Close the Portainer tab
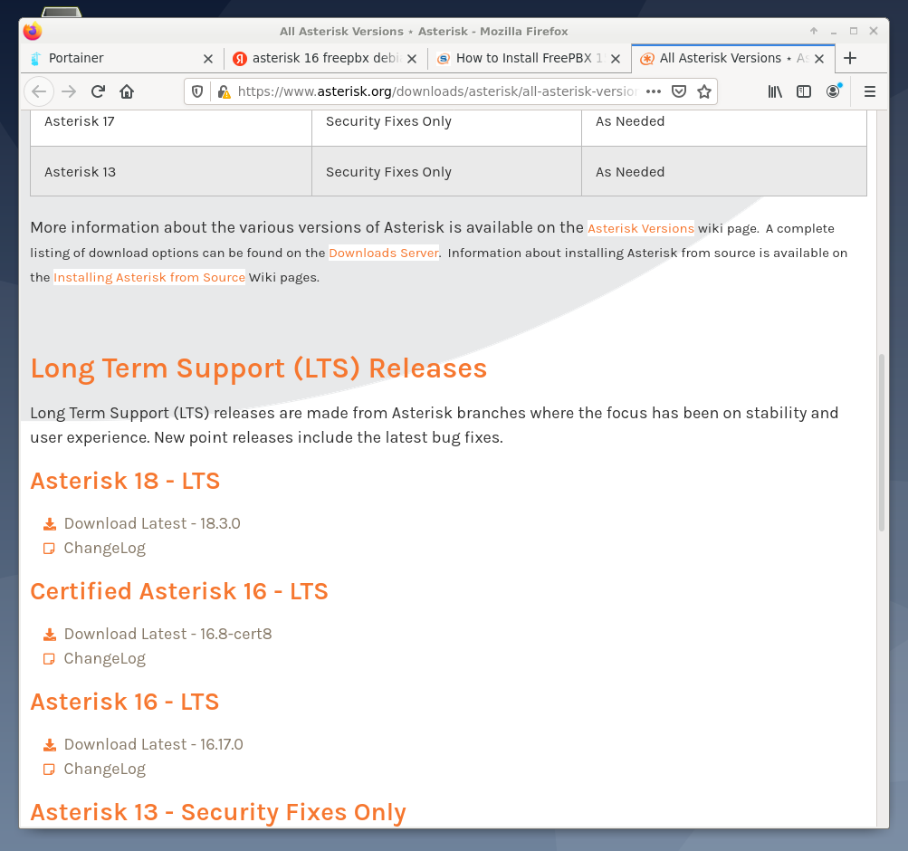Viewport: 908px width, 851px height. [208, 59]
